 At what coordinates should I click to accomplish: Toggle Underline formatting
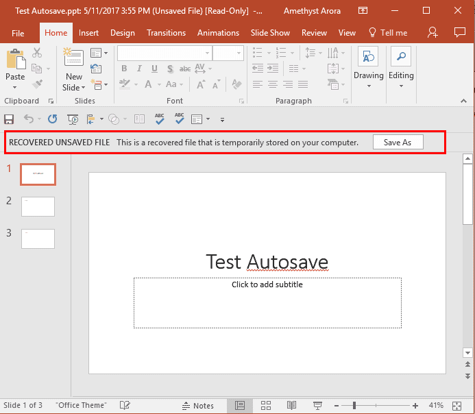click(x=154, y=69)
